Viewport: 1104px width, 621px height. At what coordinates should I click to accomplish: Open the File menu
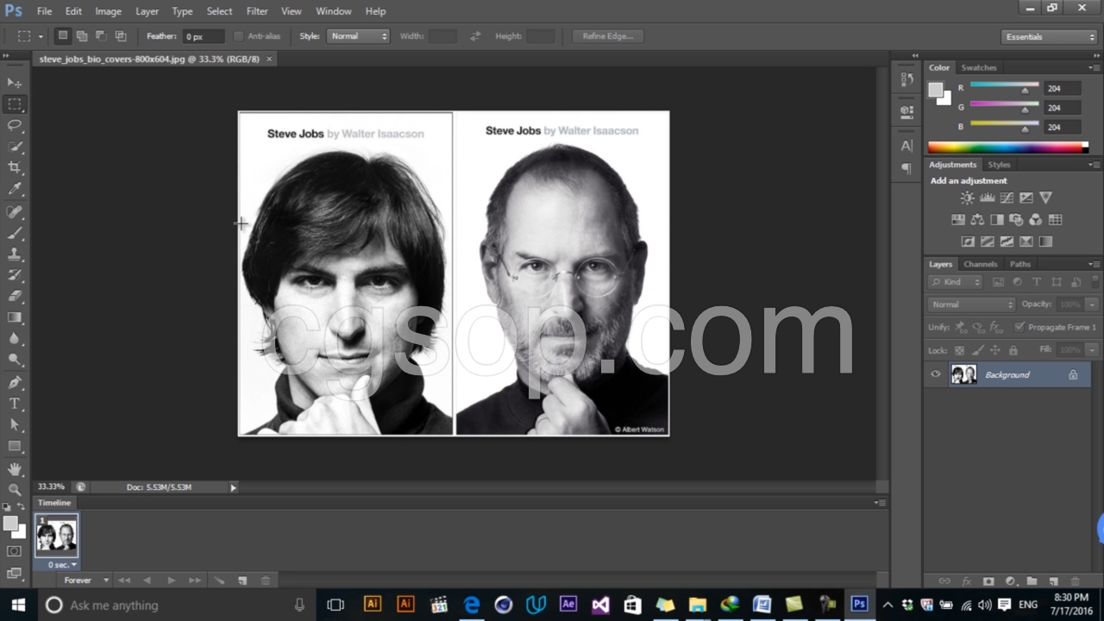pos(44,11)
